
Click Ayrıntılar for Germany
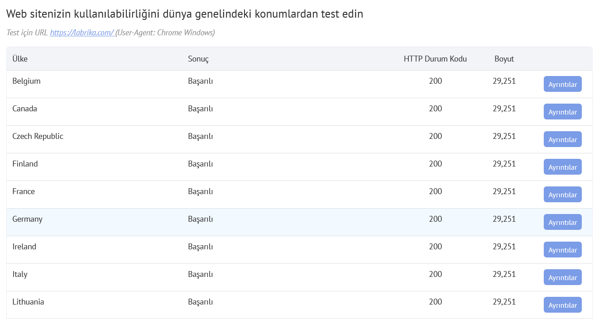click(562, 222)
